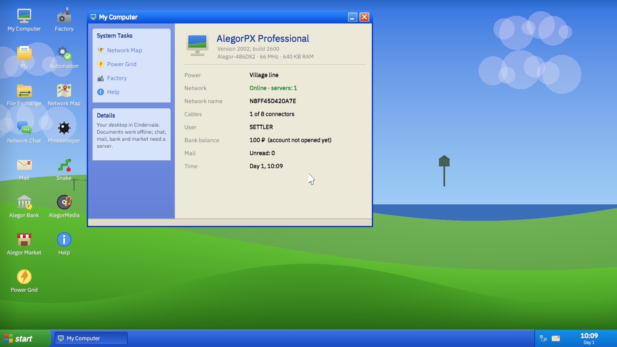Click the 'Version 2002, build 2600' line
The height and width of the screenshot is (347, 617).
pyautogui.click(x=248, y=49)
